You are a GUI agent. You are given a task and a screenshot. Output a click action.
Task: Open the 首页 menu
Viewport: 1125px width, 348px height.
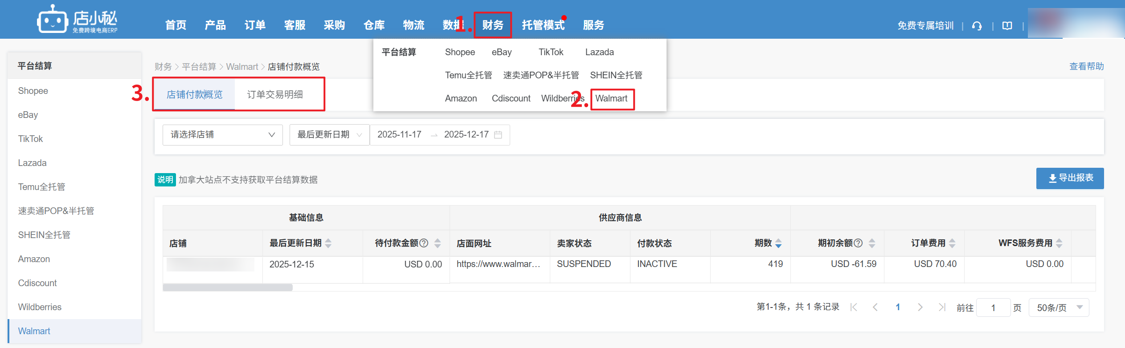176,25
